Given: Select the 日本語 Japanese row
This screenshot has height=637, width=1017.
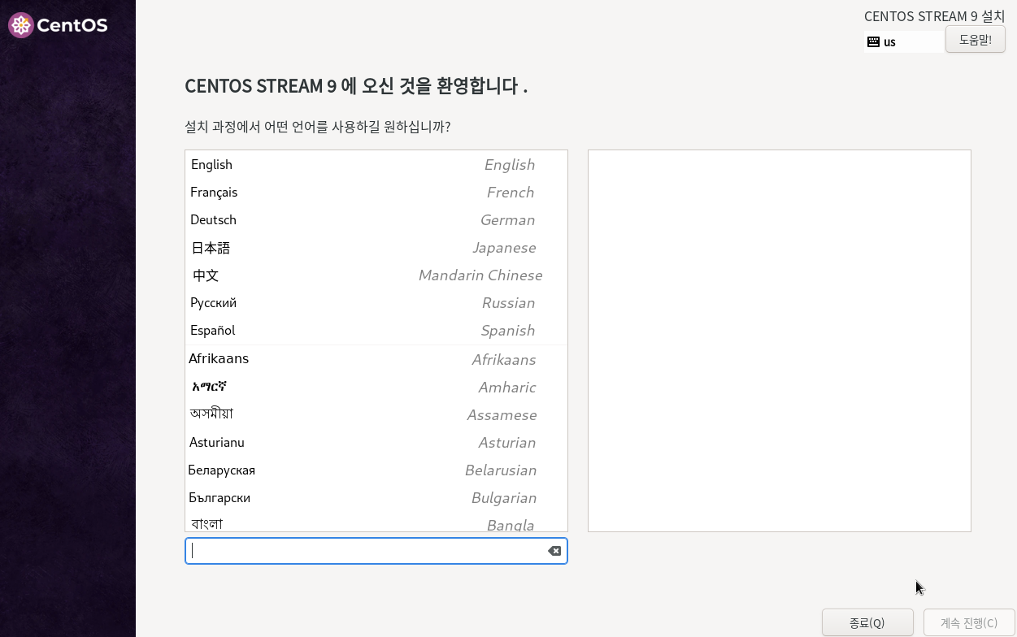Looking at the screenshot, I should pos(376,248).
